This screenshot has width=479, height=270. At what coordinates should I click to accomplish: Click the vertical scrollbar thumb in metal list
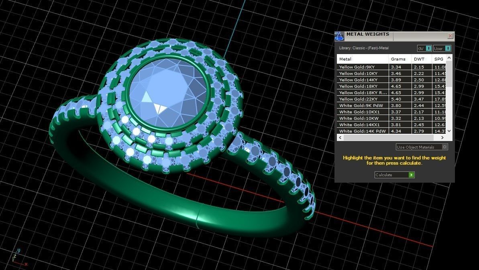449,73
